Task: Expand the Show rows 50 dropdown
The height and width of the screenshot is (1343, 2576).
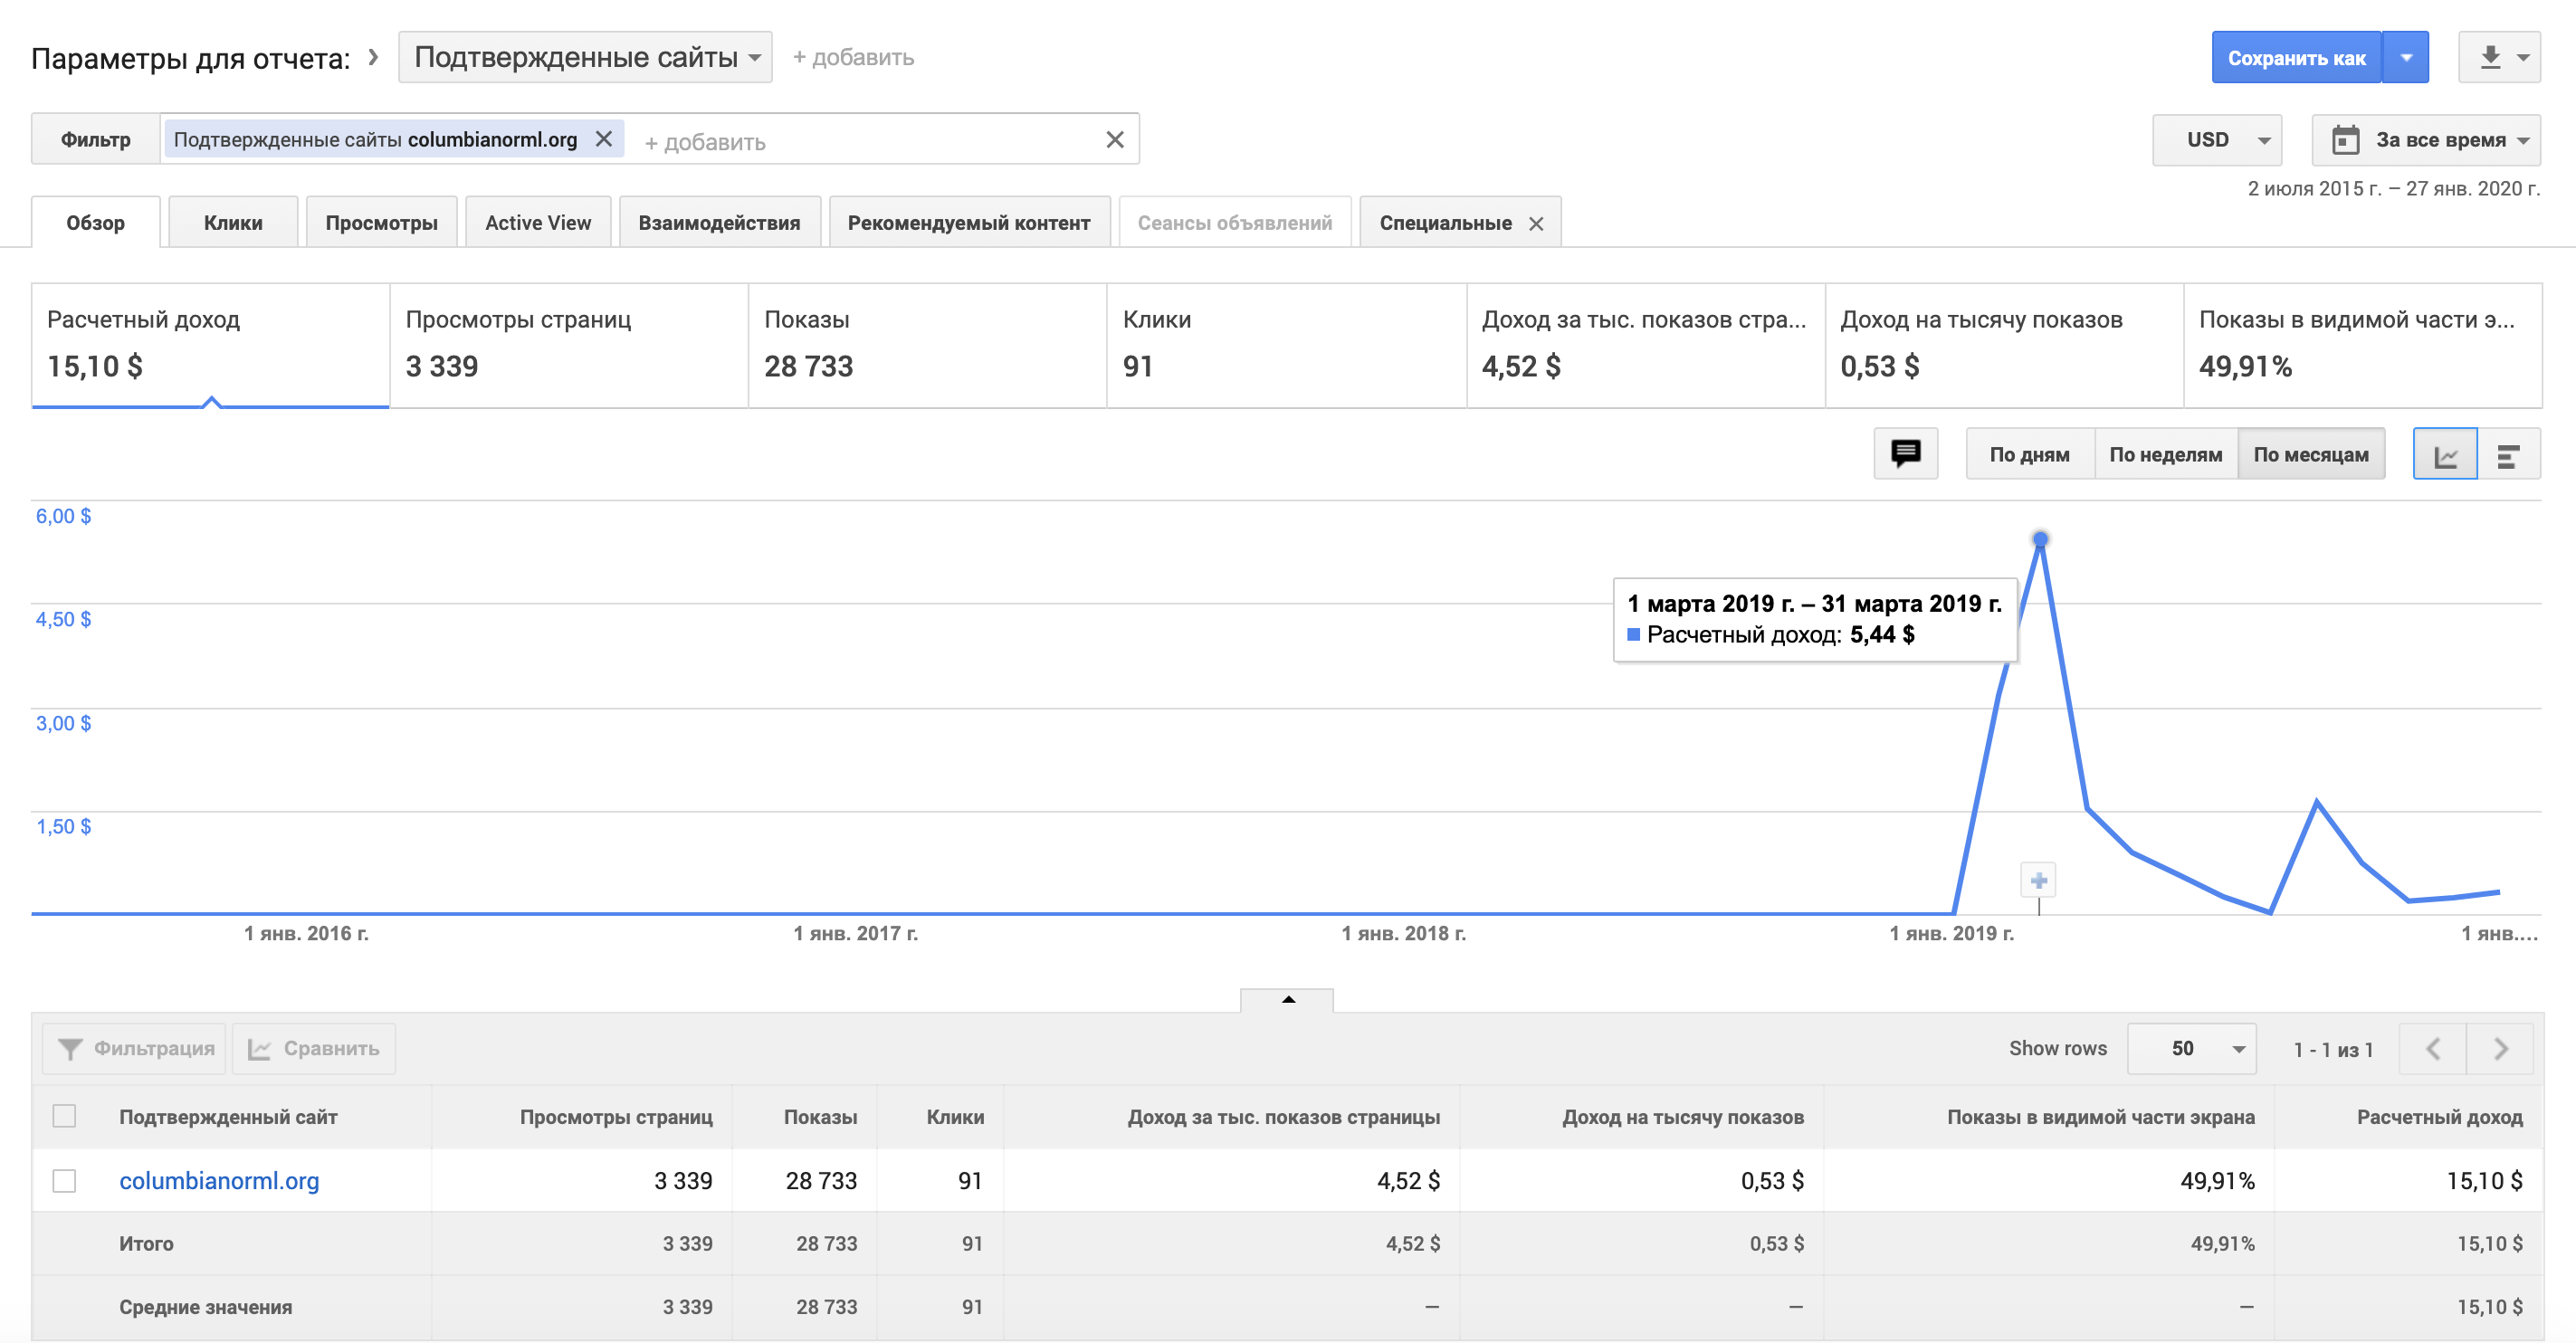Action: coord(2191,1049)
